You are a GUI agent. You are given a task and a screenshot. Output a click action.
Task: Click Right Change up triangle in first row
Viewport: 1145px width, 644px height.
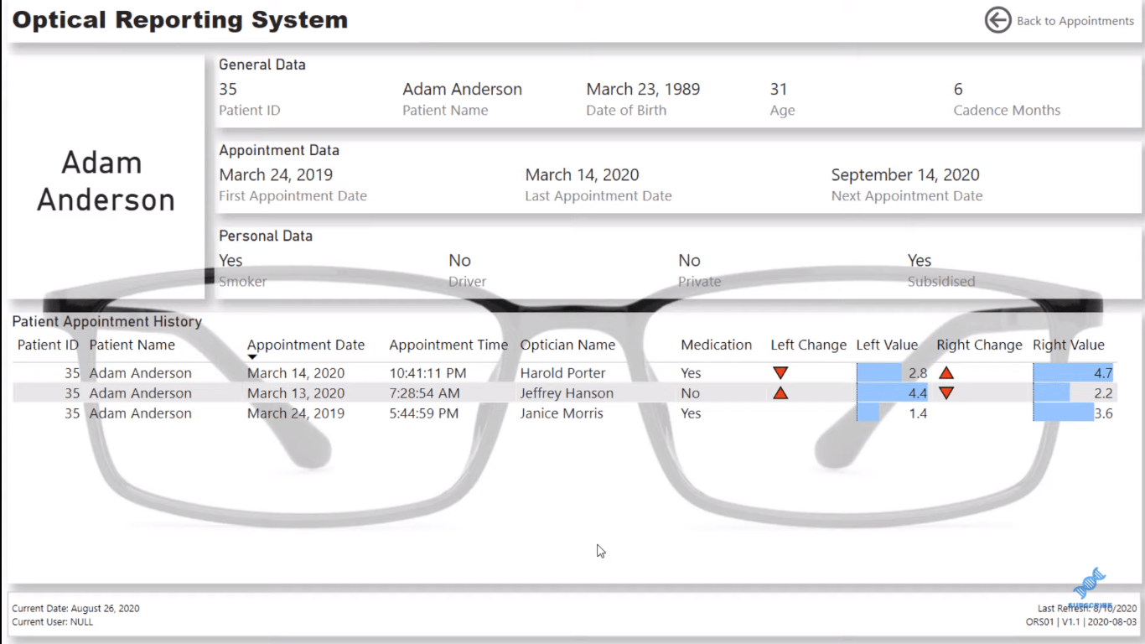[946, 373]
